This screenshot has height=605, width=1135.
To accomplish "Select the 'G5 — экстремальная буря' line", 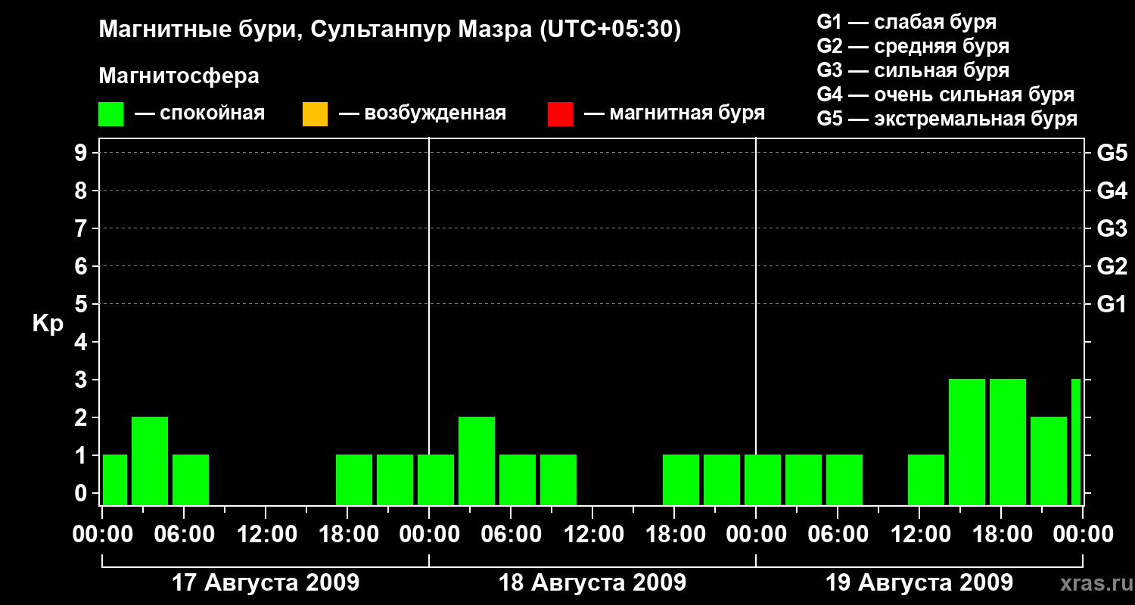I will click(x=947, y=119).
